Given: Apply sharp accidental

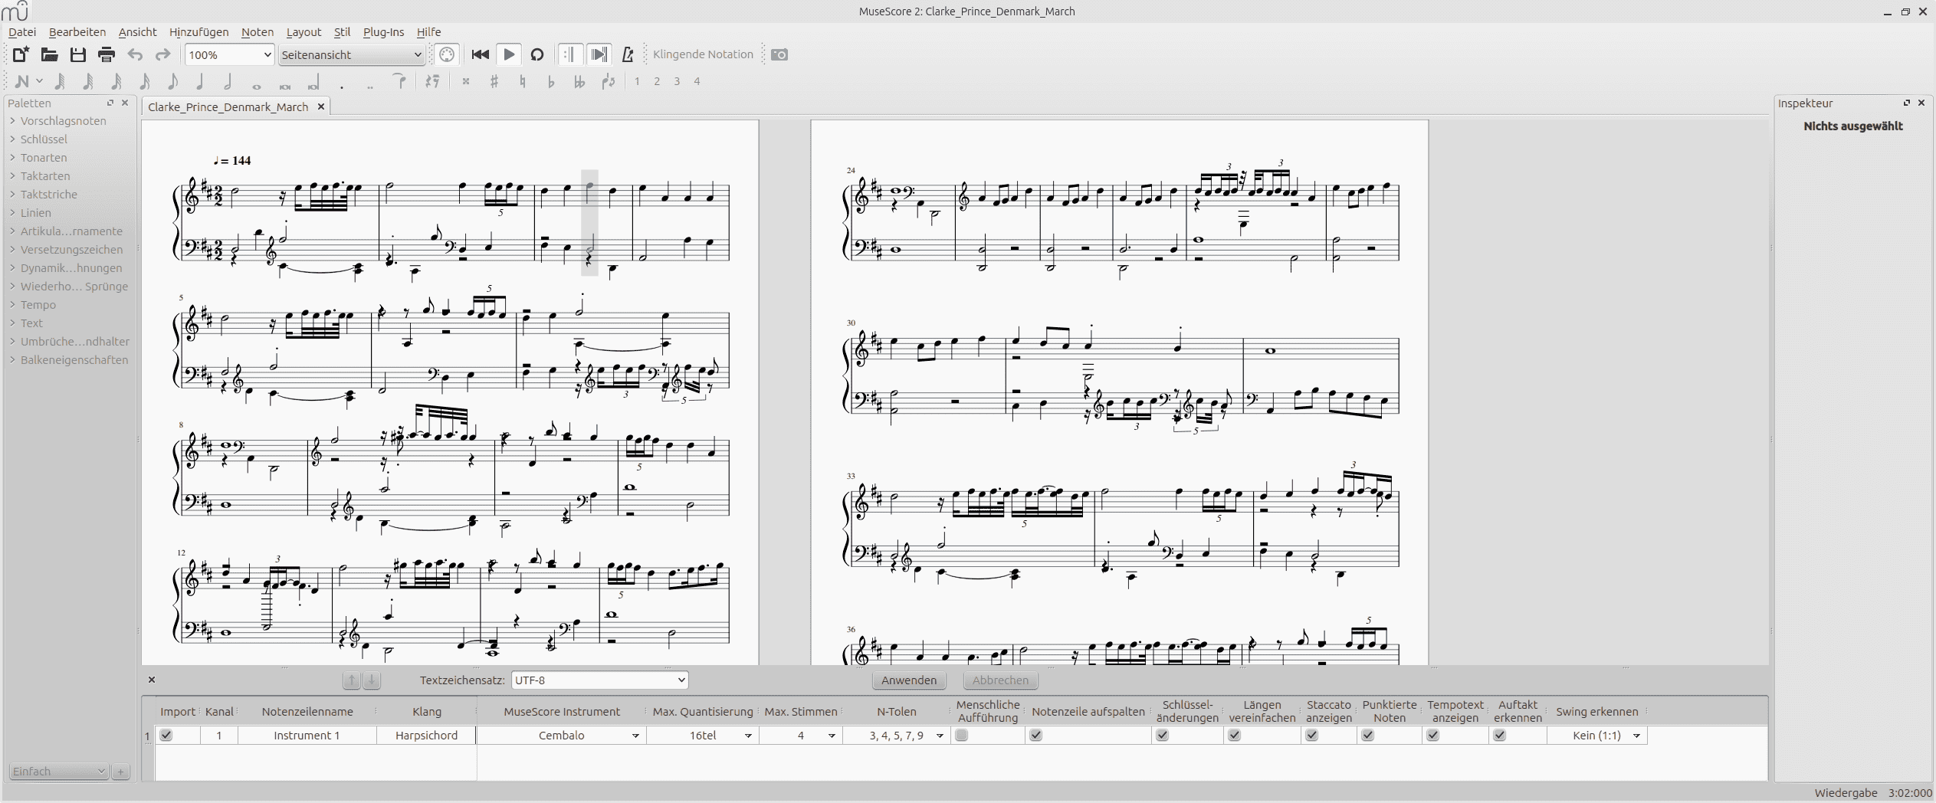Looking at the screenshot, I should pyautogui.click(x=494, y=81).
